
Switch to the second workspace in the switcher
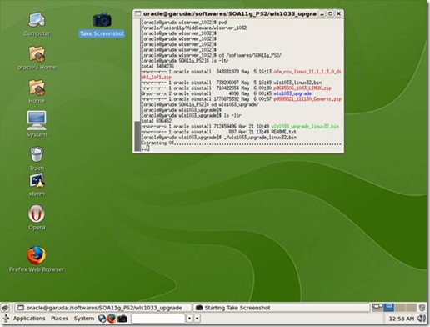[400, 307]
